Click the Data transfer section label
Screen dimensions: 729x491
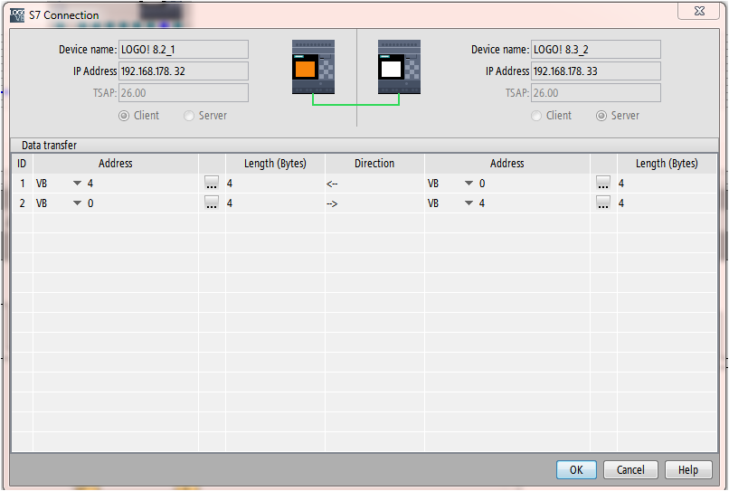click(49, 145)
